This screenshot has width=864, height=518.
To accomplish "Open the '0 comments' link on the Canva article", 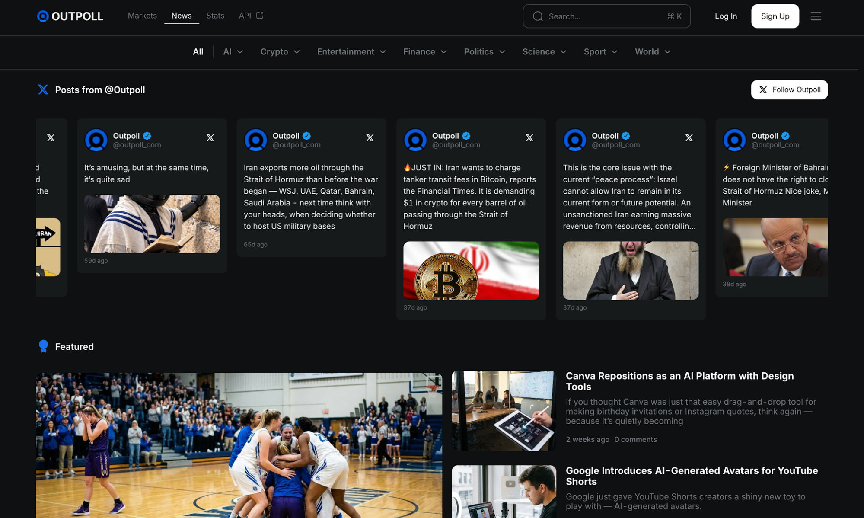I will (635, 439).
